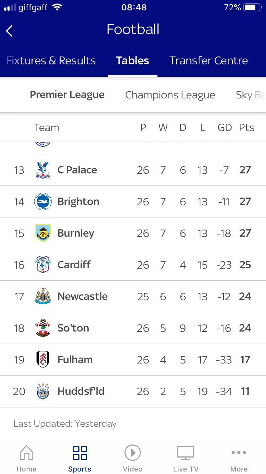
Task: Switch to Fixtures & Results tab
Action: click(51, 61)
